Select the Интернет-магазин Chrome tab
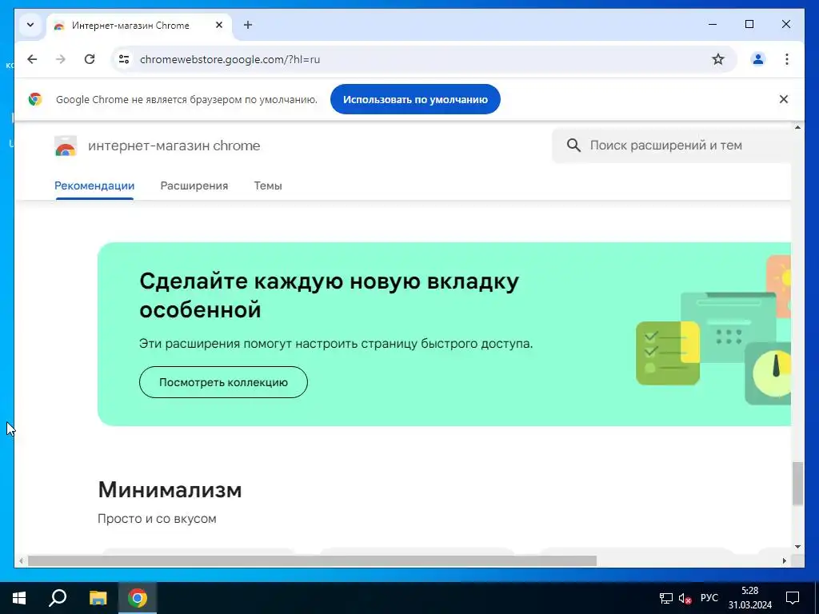The width and height of the screenshot is (819, 614). click(139, 25)
